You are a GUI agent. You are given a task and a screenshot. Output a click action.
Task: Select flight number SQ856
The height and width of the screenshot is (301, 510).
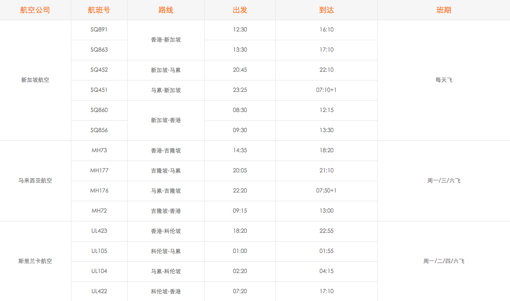click(99, 130)
